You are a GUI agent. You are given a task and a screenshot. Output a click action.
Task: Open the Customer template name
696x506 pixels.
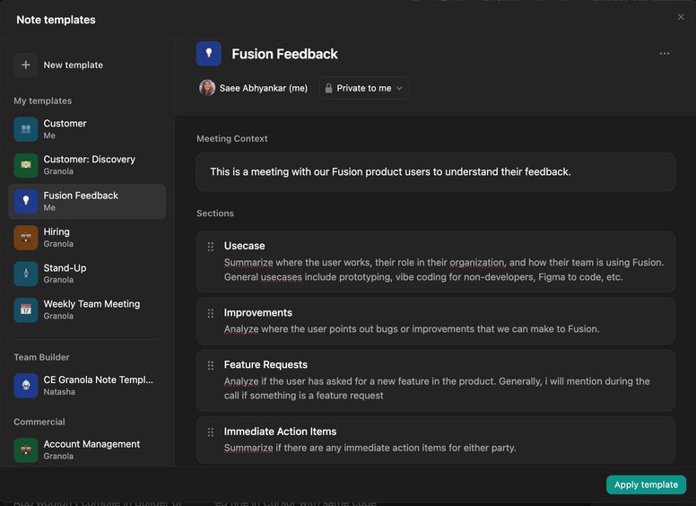[x=65, y=124]
